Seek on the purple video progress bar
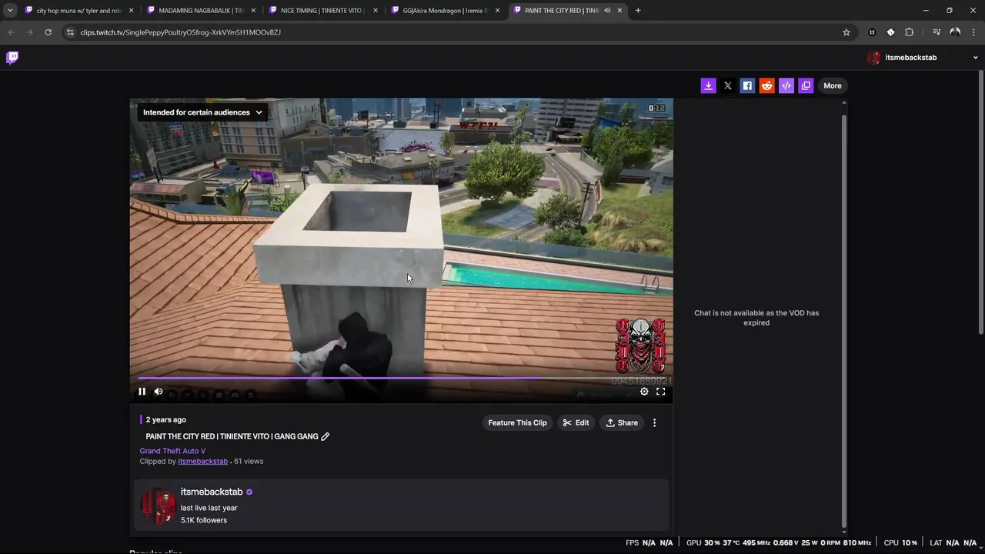 tap(400, 378)
